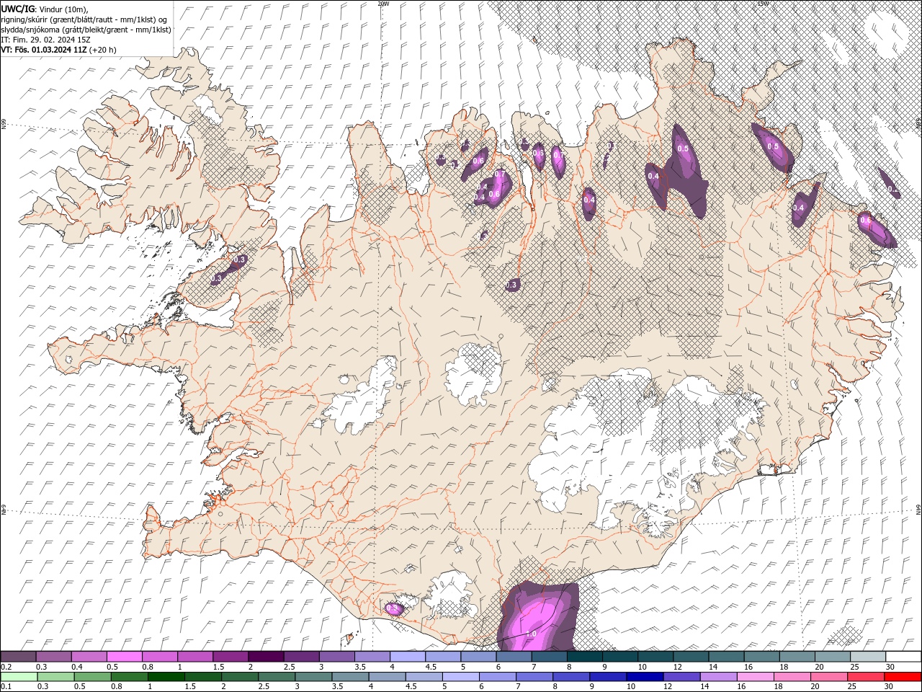Click upper legend swatch starting at 1.5

click(230, 657)
